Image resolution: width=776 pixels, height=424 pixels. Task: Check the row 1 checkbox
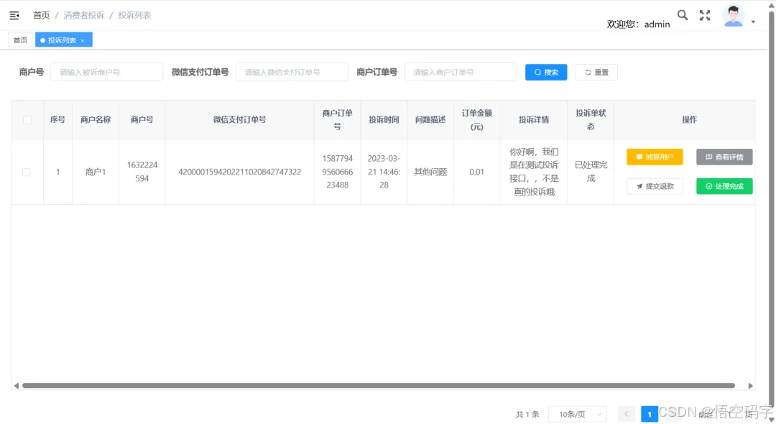27,172
